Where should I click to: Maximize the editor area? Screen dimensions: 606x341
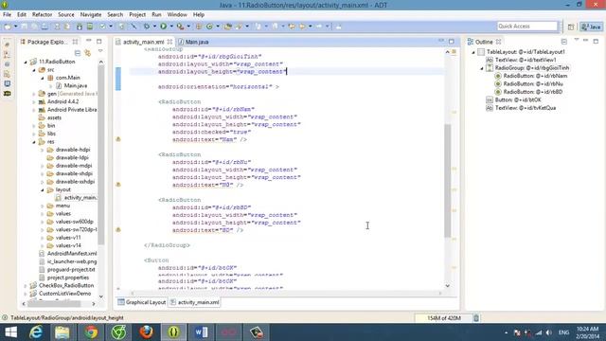pyautogui.click(x=452, y=41)
